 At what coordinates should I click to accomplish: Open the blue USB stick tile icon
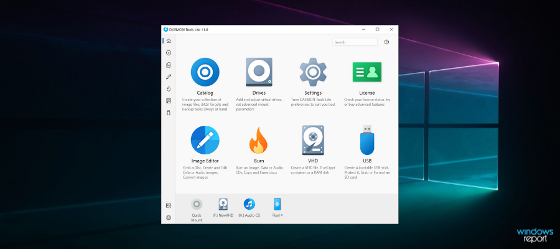(367, 140)
